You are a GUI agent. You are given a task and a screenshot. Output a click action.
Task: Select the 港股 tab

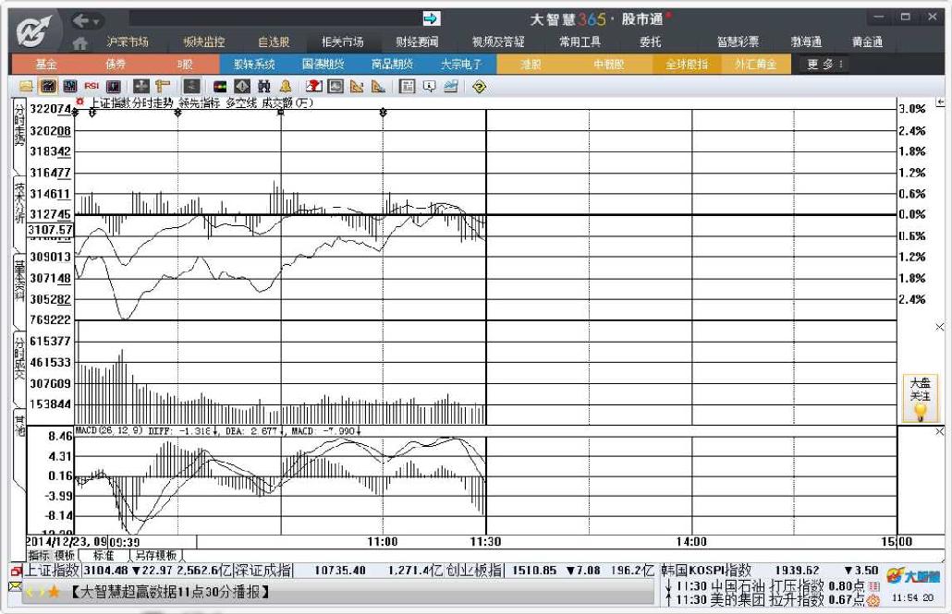pyautogui.click(x=531, y=65)
